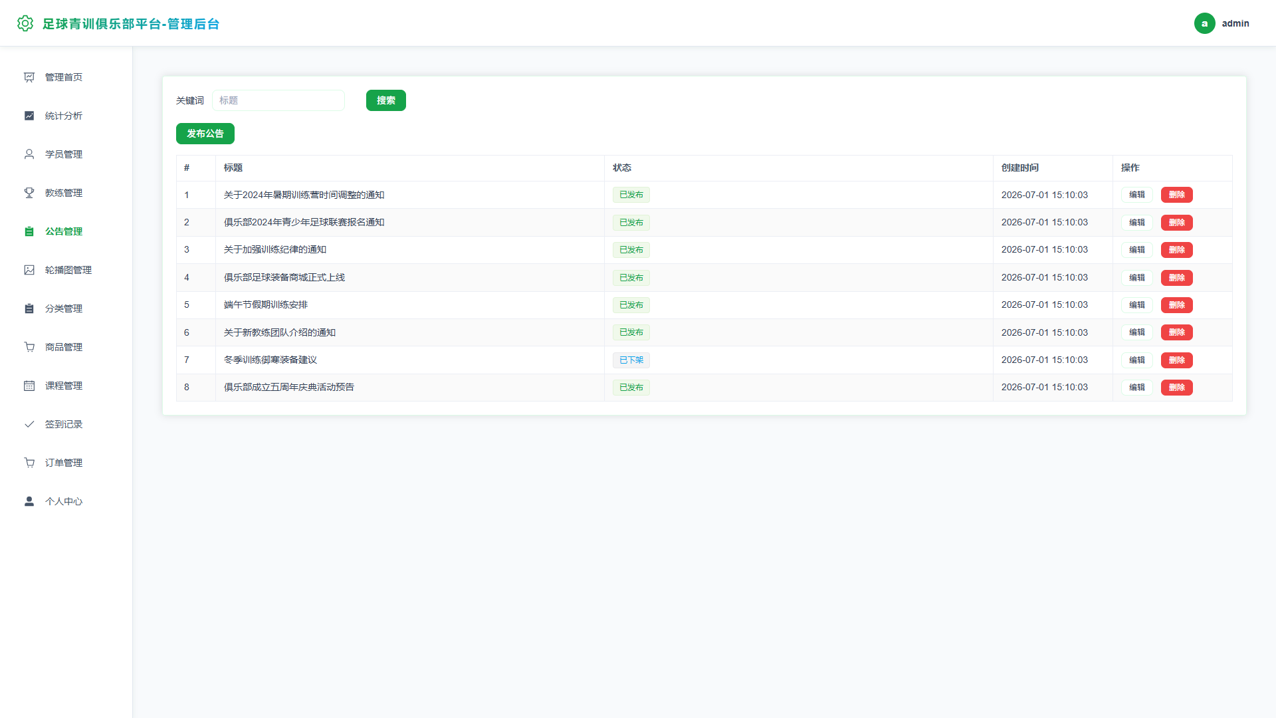Viewport: 1276px width, 718px height.
Task: Click 已下架 status tag in row 7
Action: [631, 360]
